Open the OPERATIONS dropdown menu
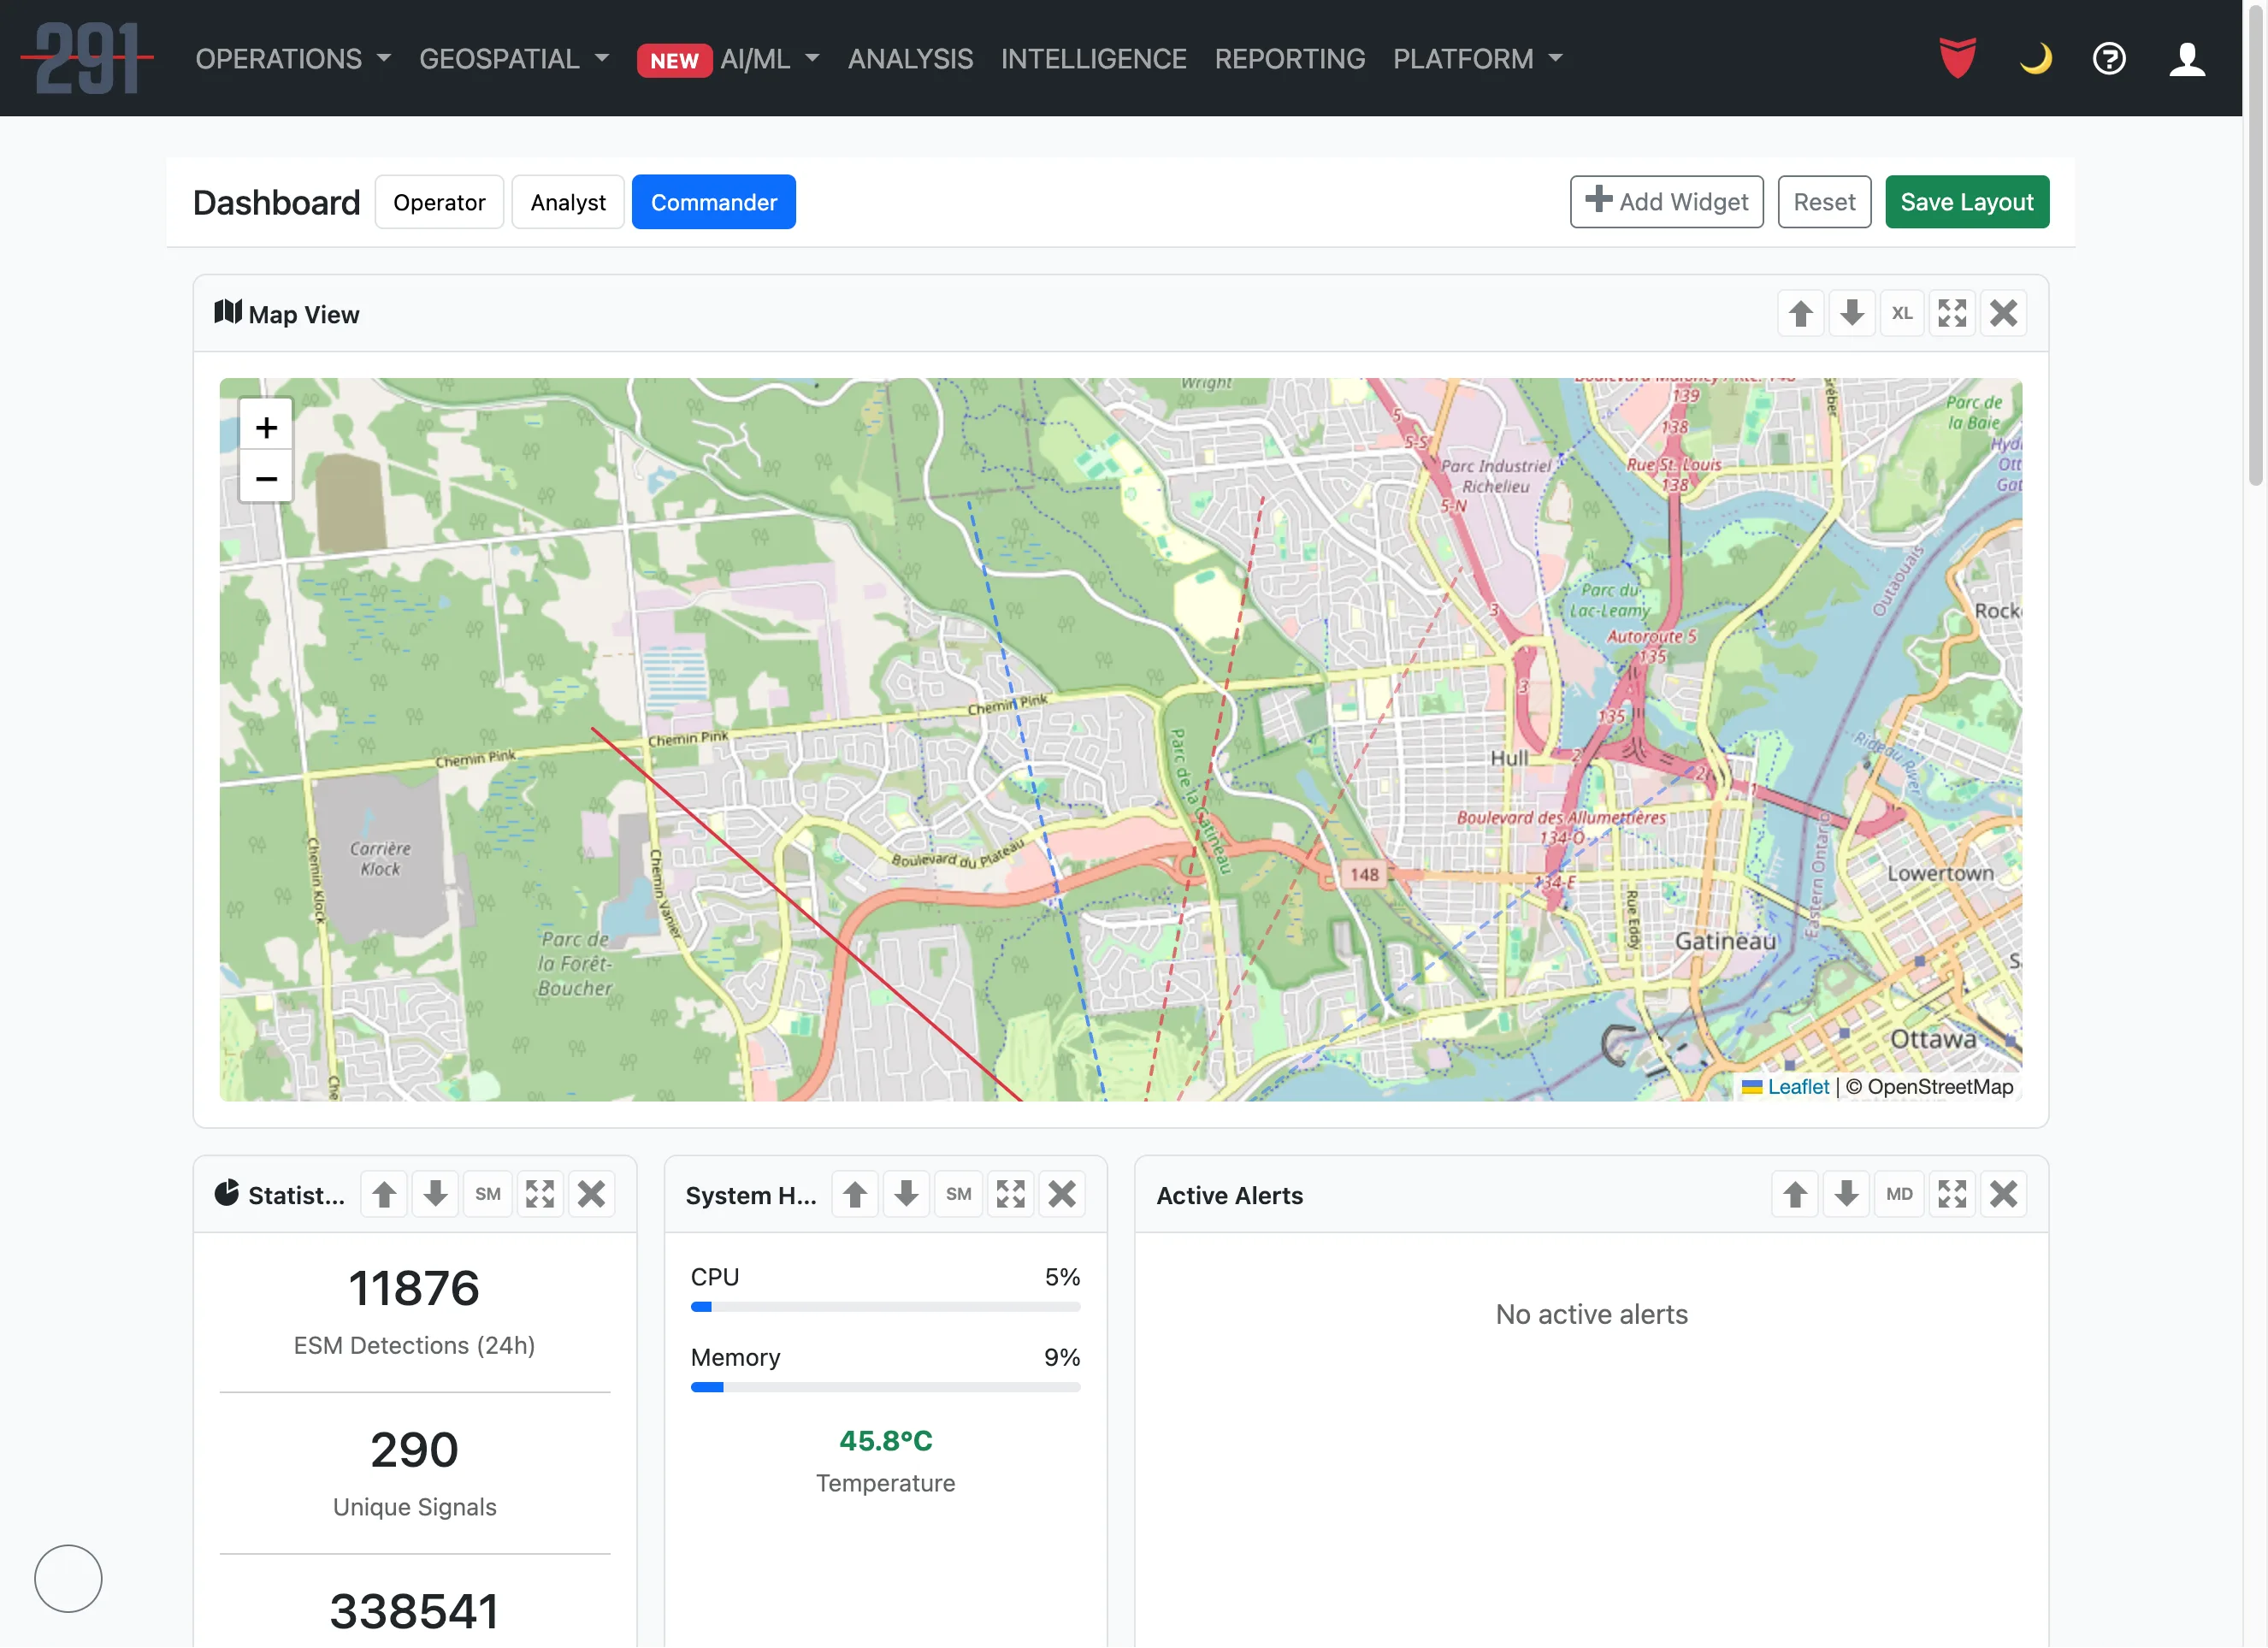Viewport: 2268px width, 1648px height. click(293, 59)
